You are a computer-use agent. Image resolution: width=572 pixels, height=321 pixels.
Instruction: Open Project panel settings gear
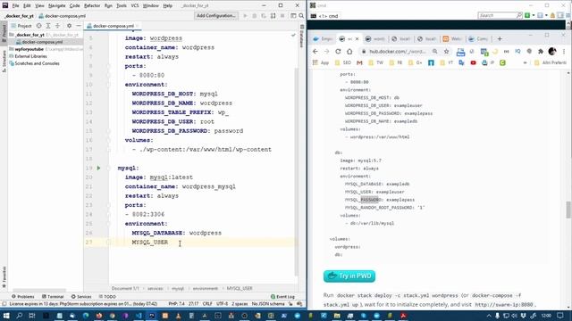click(x=70, y=26)
